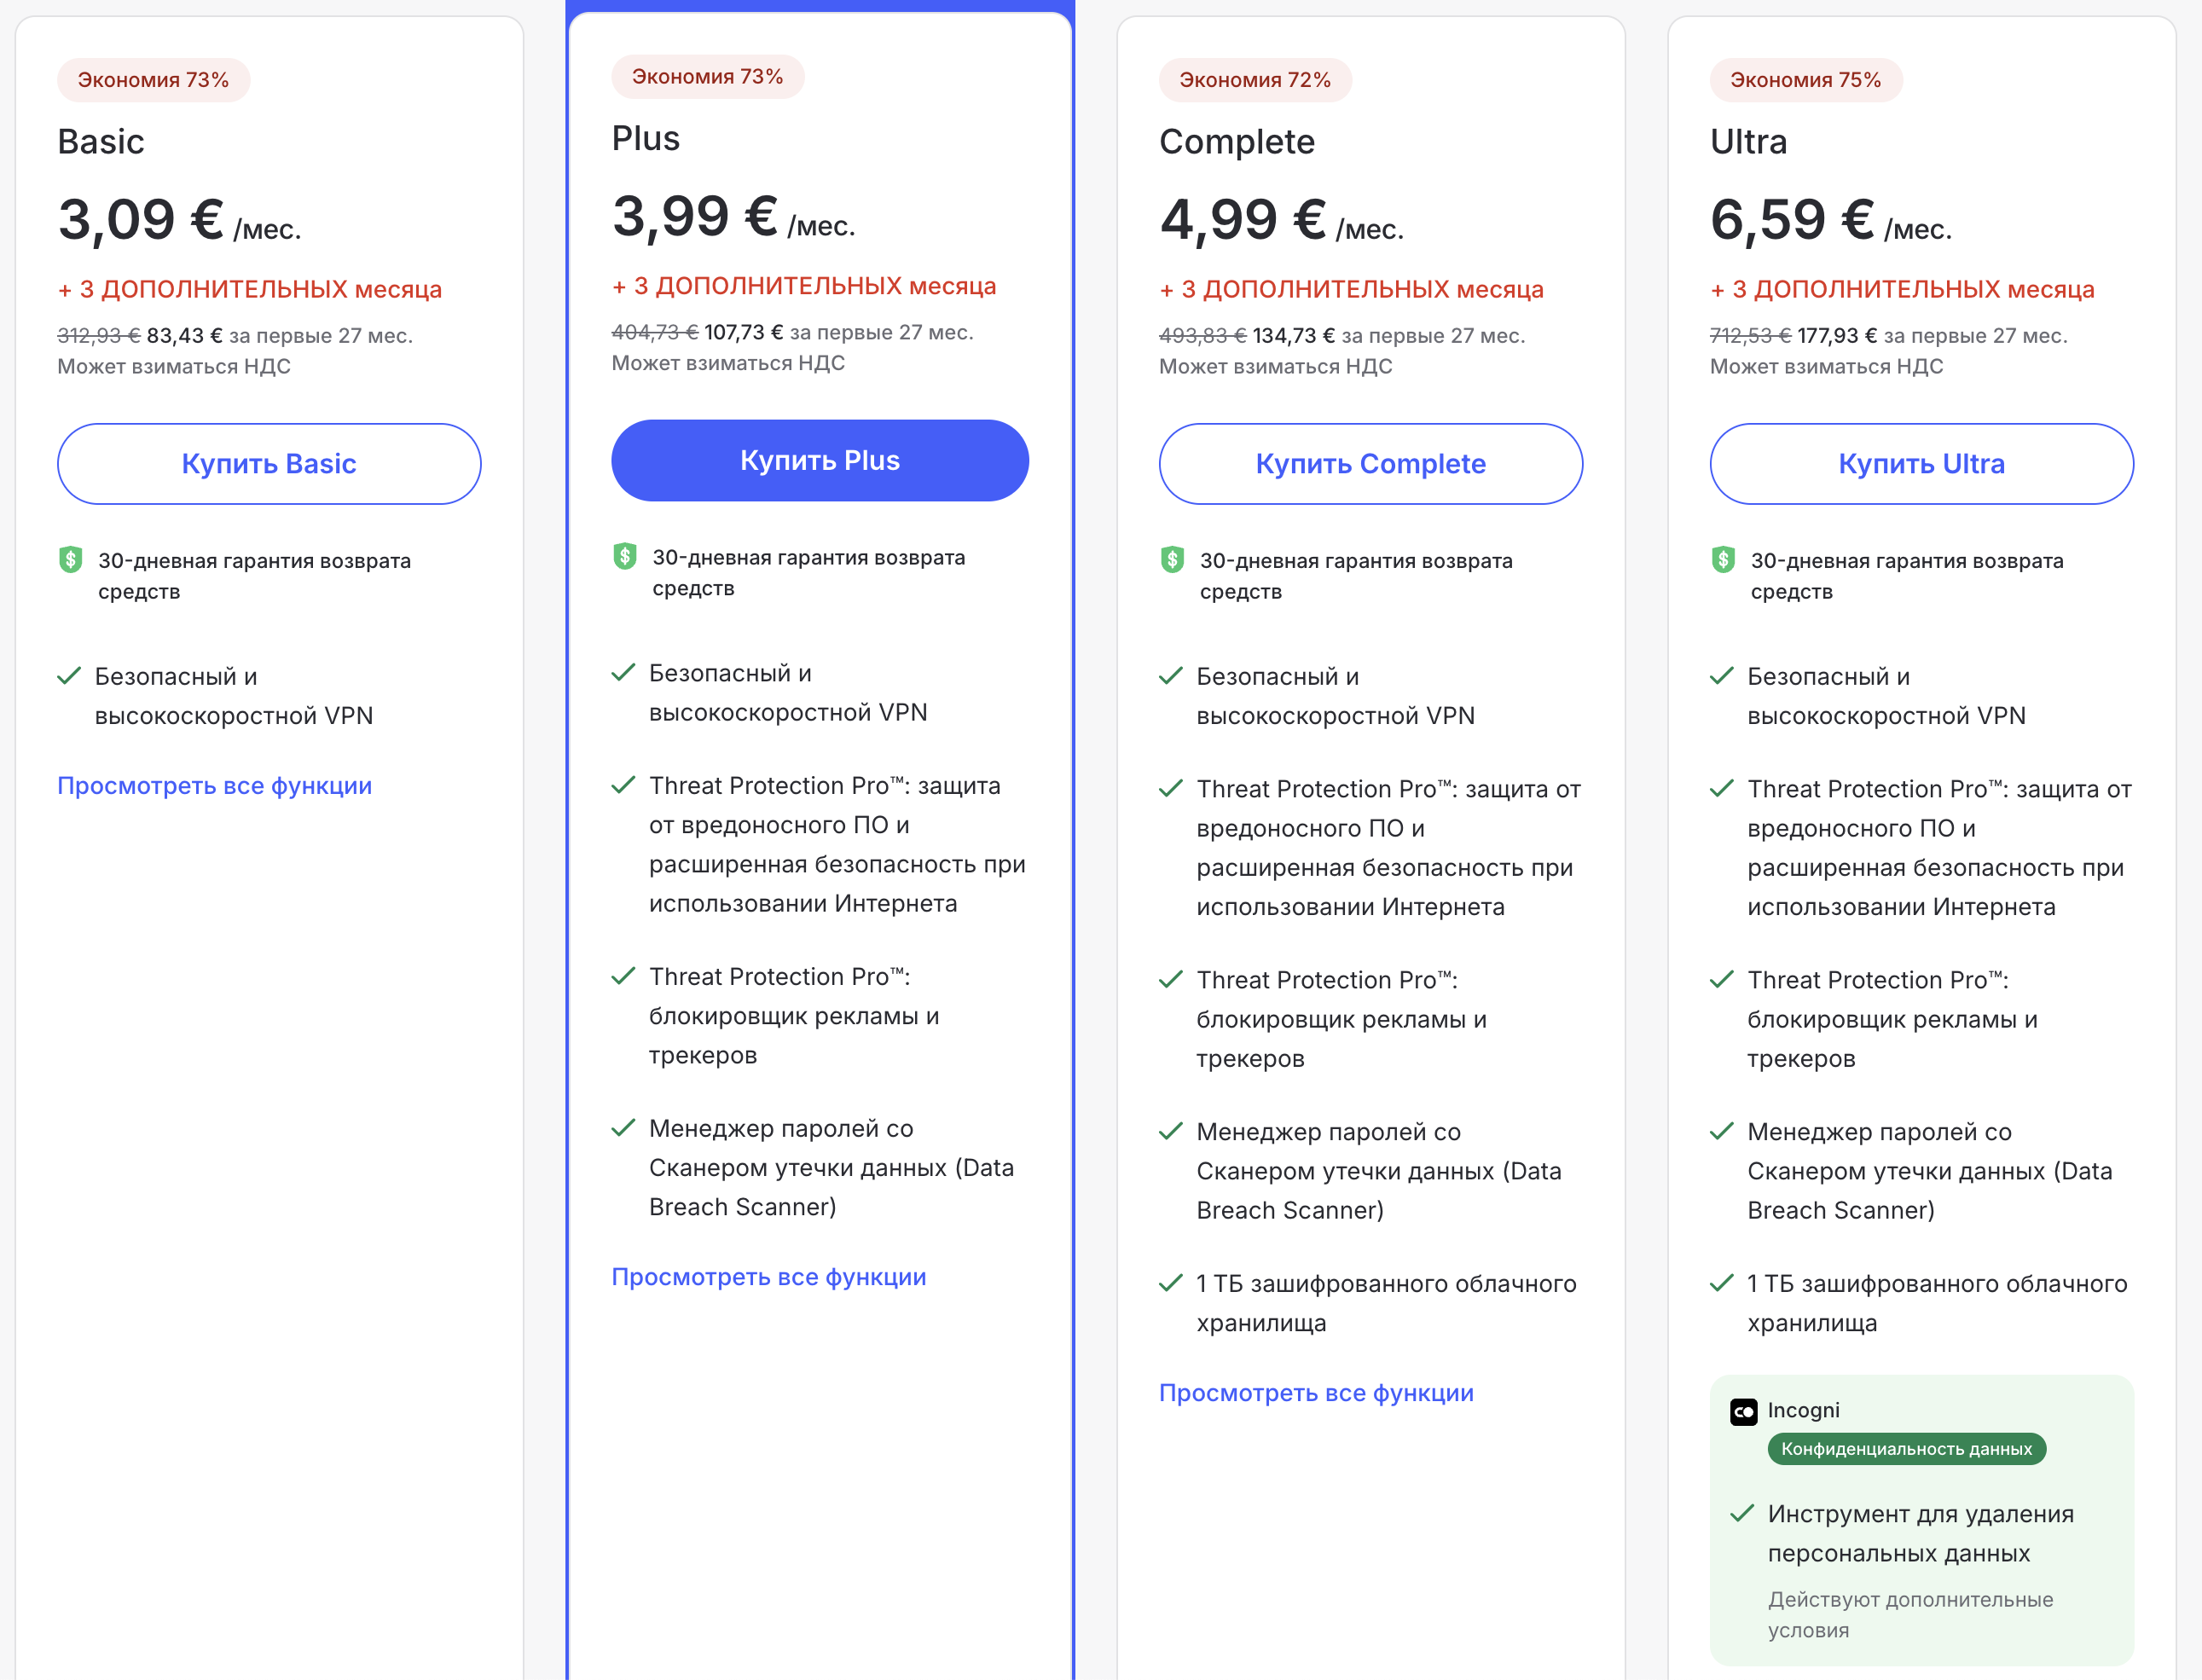The image size is (2202, 1680).
Task: Click checkmark beside password manager in Complete card
Action: point(1171,1132)
